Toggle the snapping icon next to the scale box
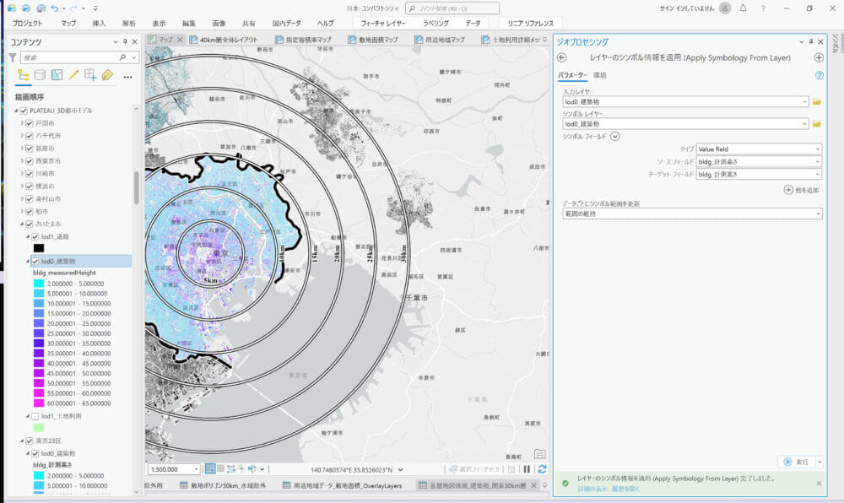This screenshot has height=503, width=844. [210, 469]
